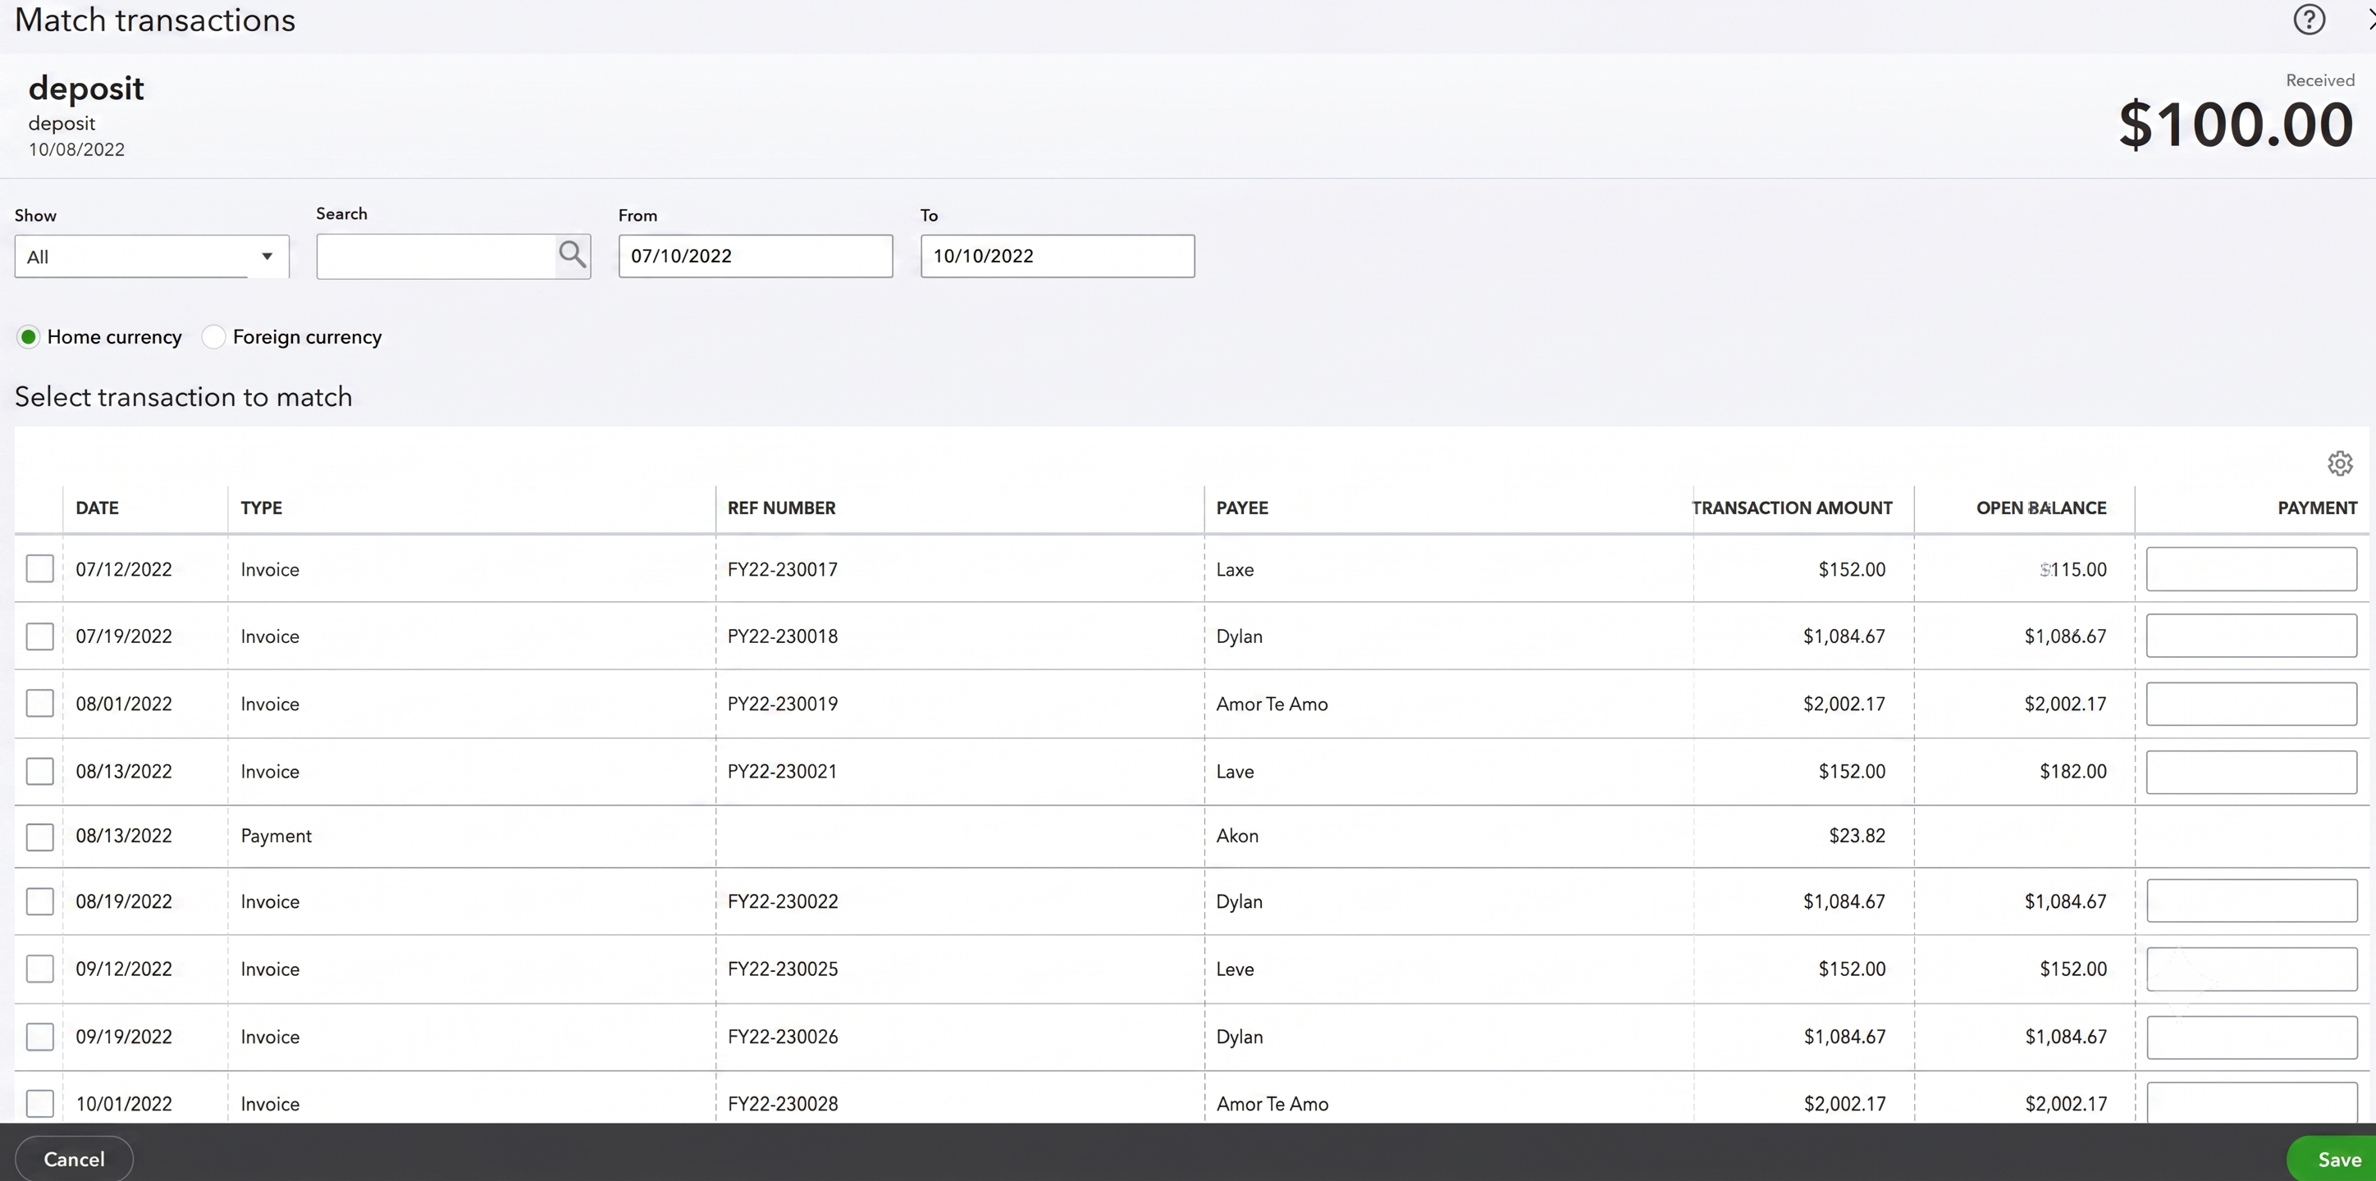
Task: Click the Cancel button
Action: coord(74,1159)
